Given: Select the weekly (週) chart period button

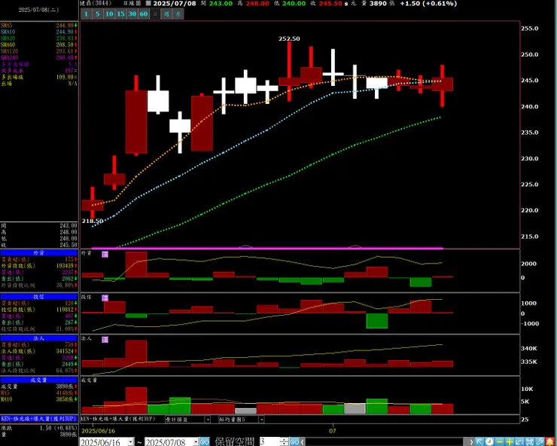Looking at the screenshot, I should (166, 14).
